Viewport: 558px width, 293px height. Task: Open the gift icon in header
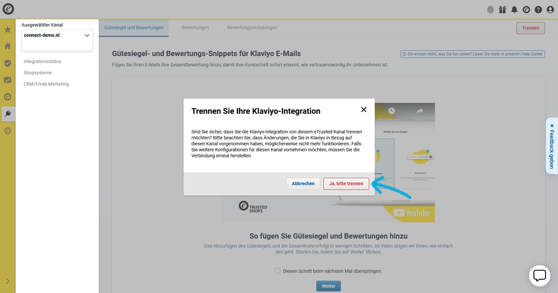pyautogui.click(x=502, y=10)
